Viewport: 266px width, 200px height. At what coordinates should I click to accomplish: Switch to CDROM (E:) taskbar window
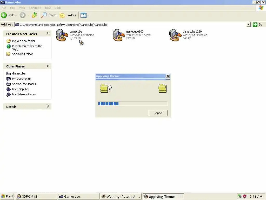pyautogui.click(x=36, y=196)
